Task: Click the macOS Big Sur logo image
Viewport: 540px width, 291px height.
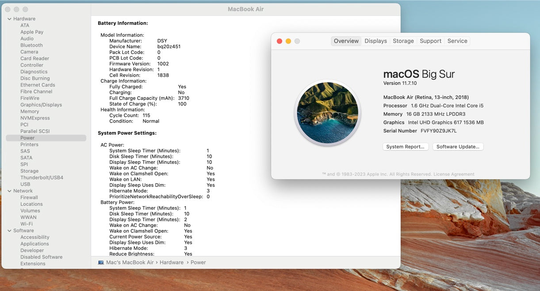Action: coord(327,113)
